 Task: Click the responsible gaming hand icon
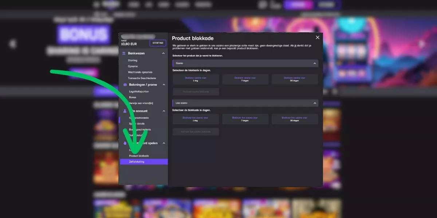click(125, 143)
